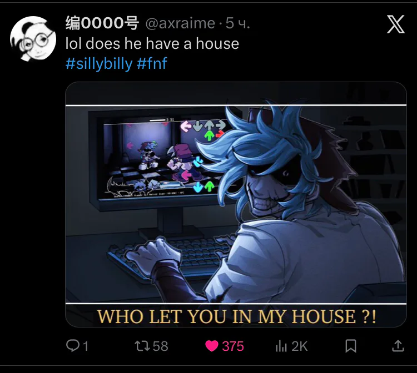
Task: Open the #sillybilly hashtag
Action: coord(99,64)
